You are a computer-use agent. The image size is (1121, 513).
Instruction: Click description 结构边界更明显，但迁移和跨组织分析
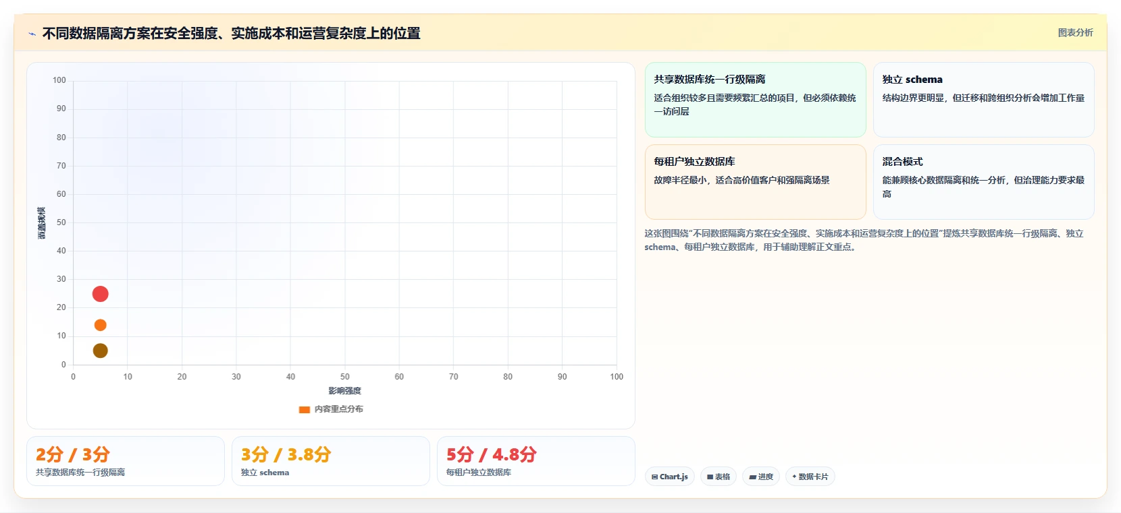(x=983, y=98)
